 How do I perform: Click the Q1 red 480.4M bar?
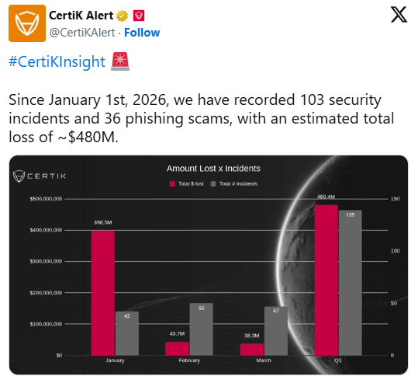pos(326,280)
